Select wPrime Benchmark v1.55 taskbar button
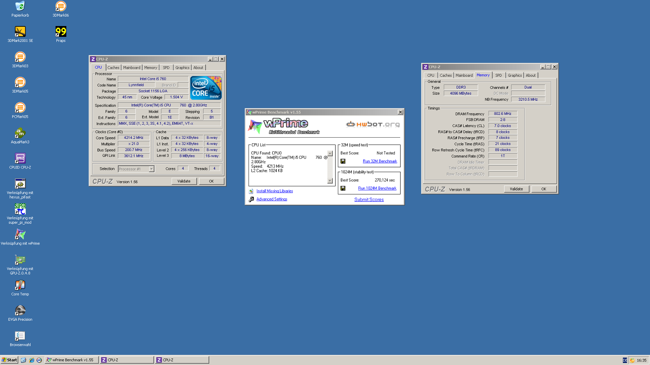 tap(71, 360)
